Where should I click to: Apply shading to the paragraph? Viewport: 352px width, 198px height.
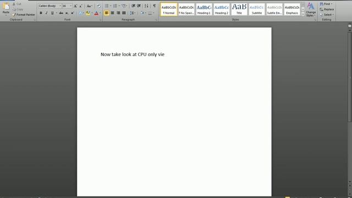[x=142, y=13]
